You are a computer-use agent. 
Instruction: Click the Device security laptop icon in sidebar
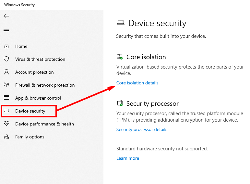coord(6,111)
